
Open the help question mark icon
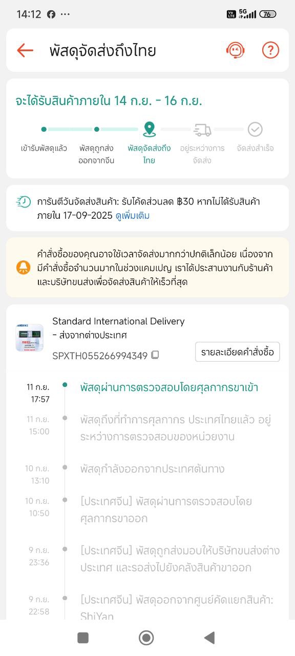pos(270,50)
